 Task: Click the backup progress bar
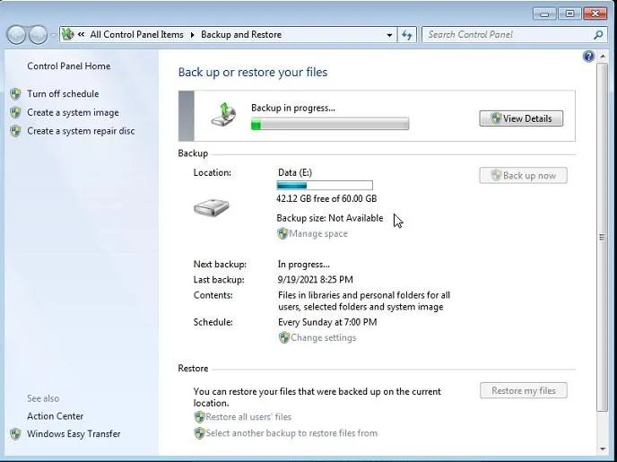[x=329, y=125]
